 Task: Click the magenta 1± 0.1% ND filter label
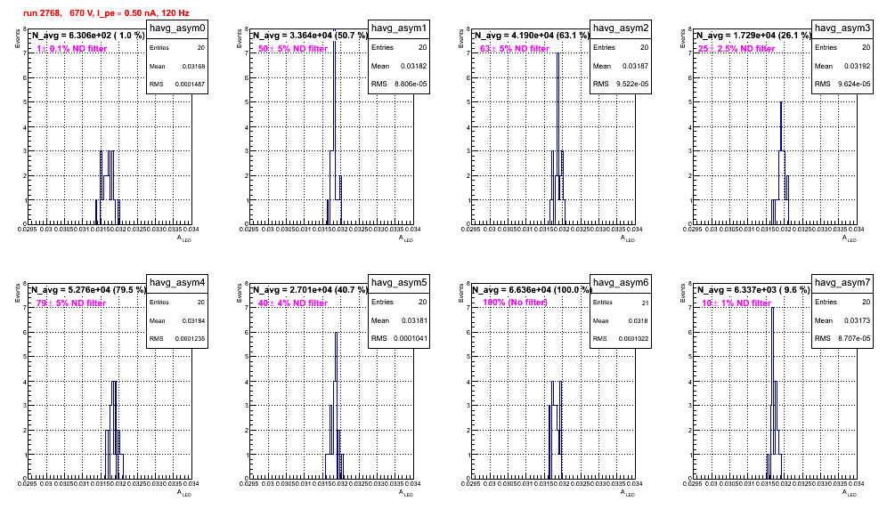72,49
